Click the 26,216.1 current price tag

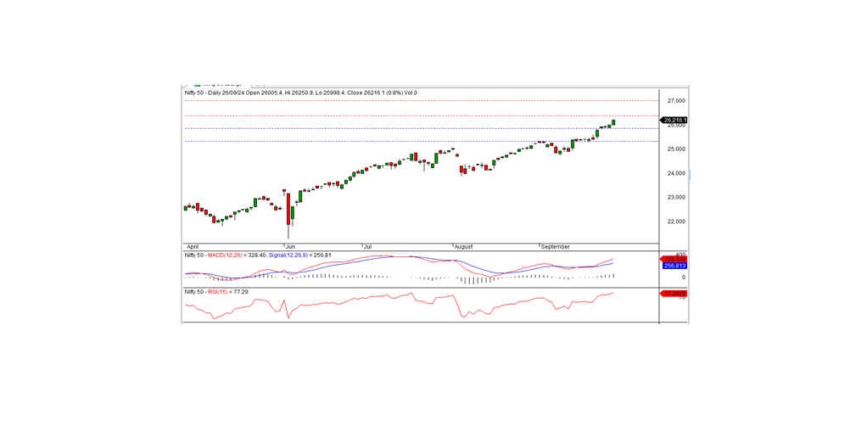coord(674,121)
